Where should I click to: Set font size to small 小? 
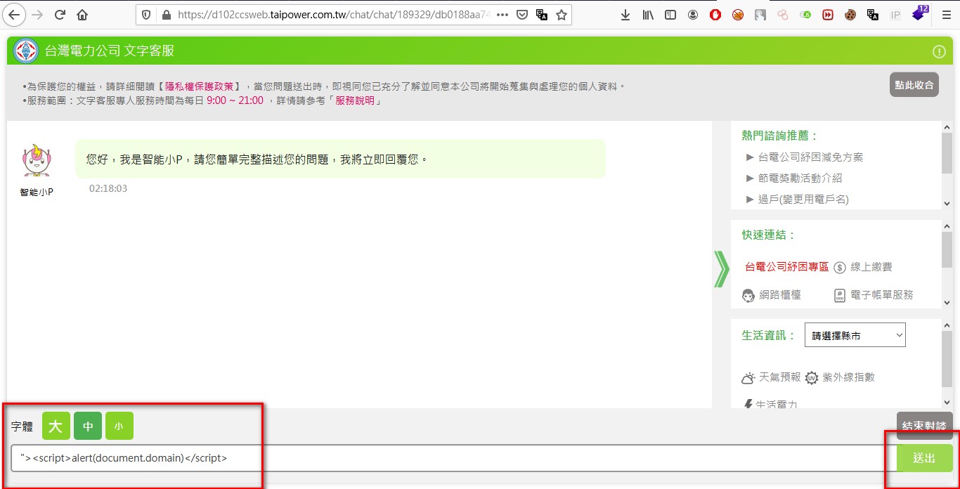(x=119, y=426)
